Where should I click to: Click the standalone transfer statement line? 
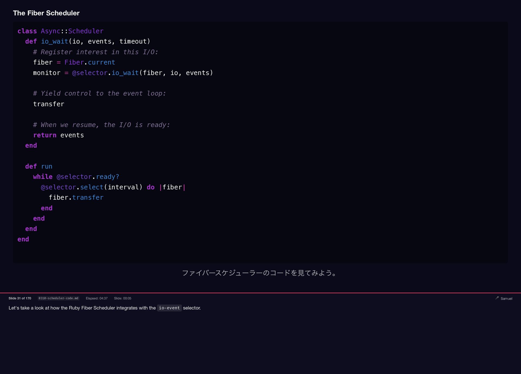tap(49, 104)
